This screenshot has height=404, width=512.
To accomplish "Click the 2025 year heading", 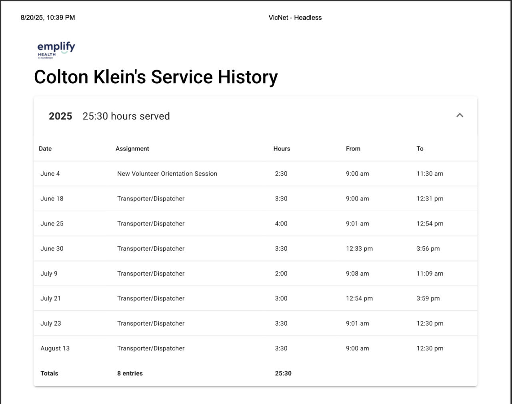I will 60,116.
